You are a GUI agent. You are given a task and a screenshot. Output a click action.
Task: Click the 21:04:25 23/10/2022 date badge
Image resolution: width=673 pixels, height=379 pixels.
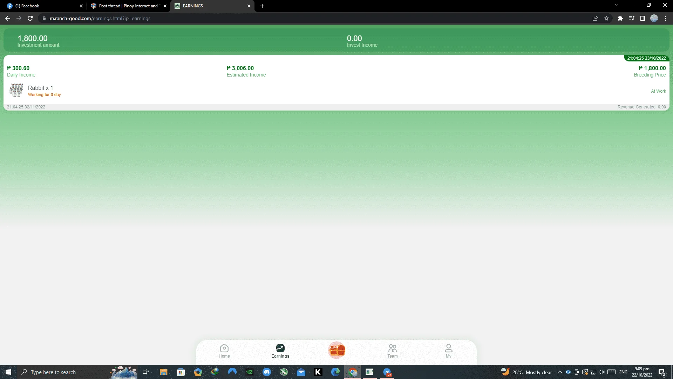click(646, 58)
